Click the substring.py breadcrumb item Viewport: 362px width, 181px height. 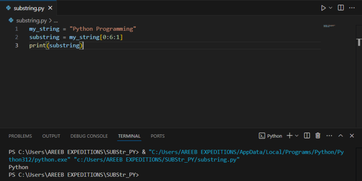[32, 21]
